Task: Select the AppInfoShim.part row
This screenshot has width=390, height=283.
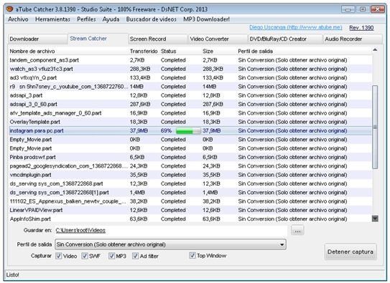Action: coord(190,219)
